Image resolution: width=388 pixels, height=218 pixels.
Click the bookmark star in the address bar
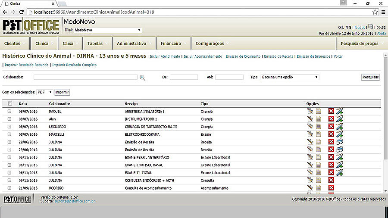tap(375, 12)
